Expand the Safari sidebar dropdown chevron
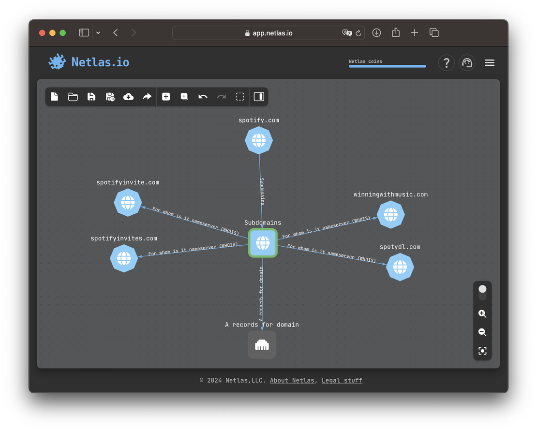Image resolution: width=537 pixels, height=431 pixels. tap(98, 32)
